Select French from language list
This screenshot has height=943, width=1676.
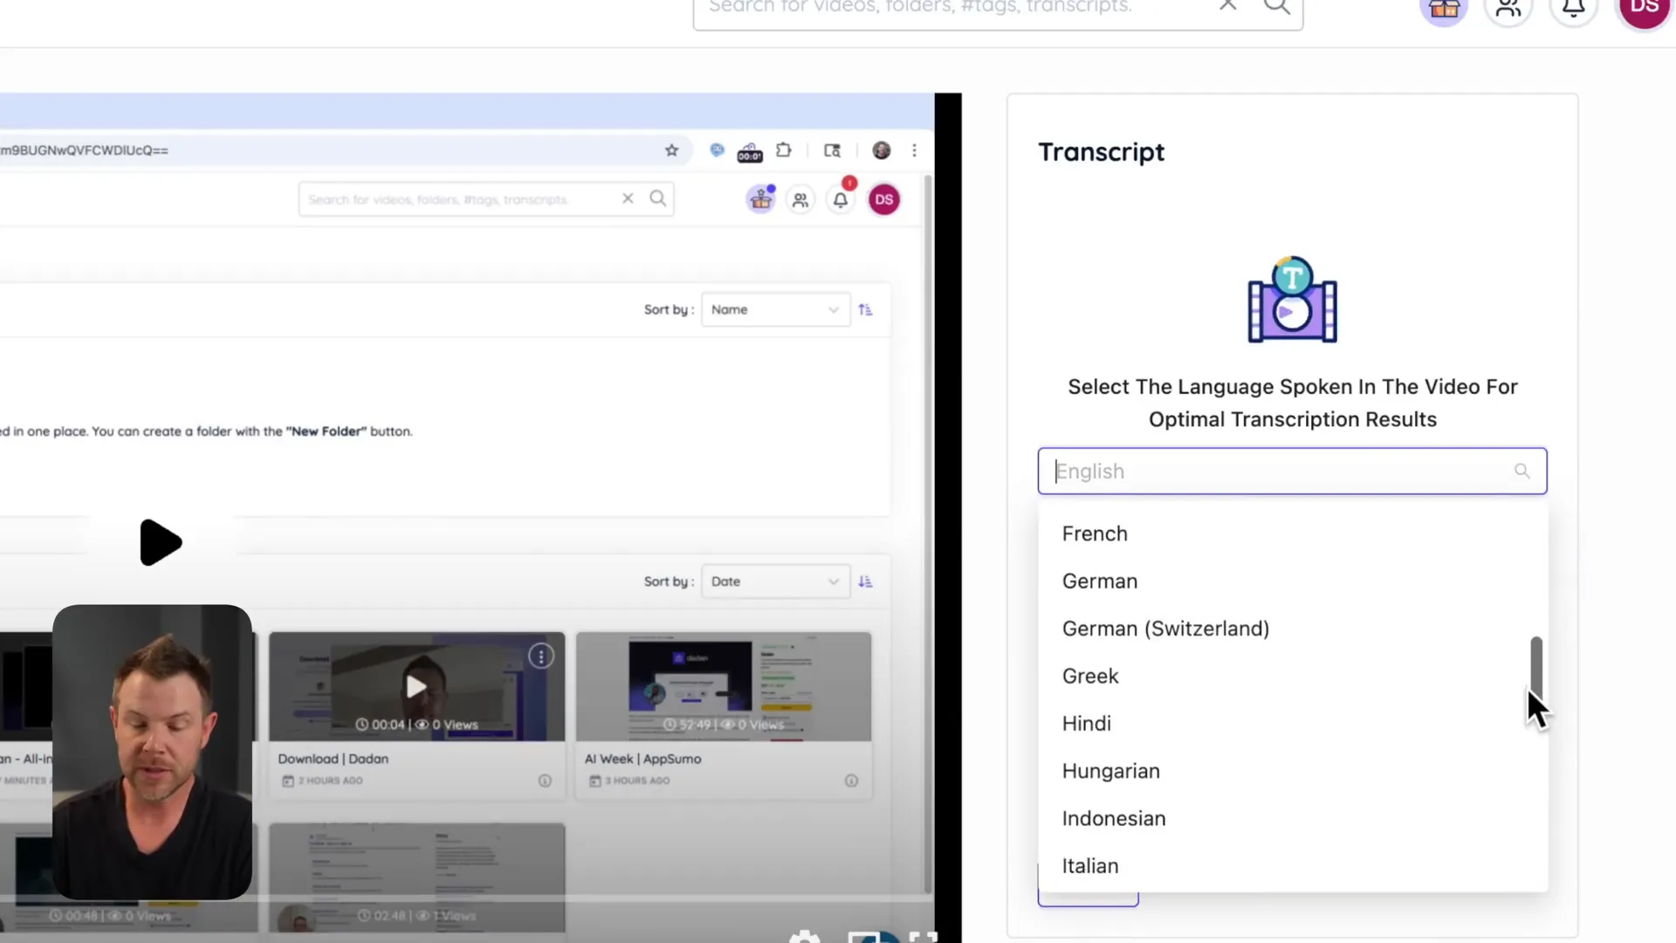coord(1292,533)
